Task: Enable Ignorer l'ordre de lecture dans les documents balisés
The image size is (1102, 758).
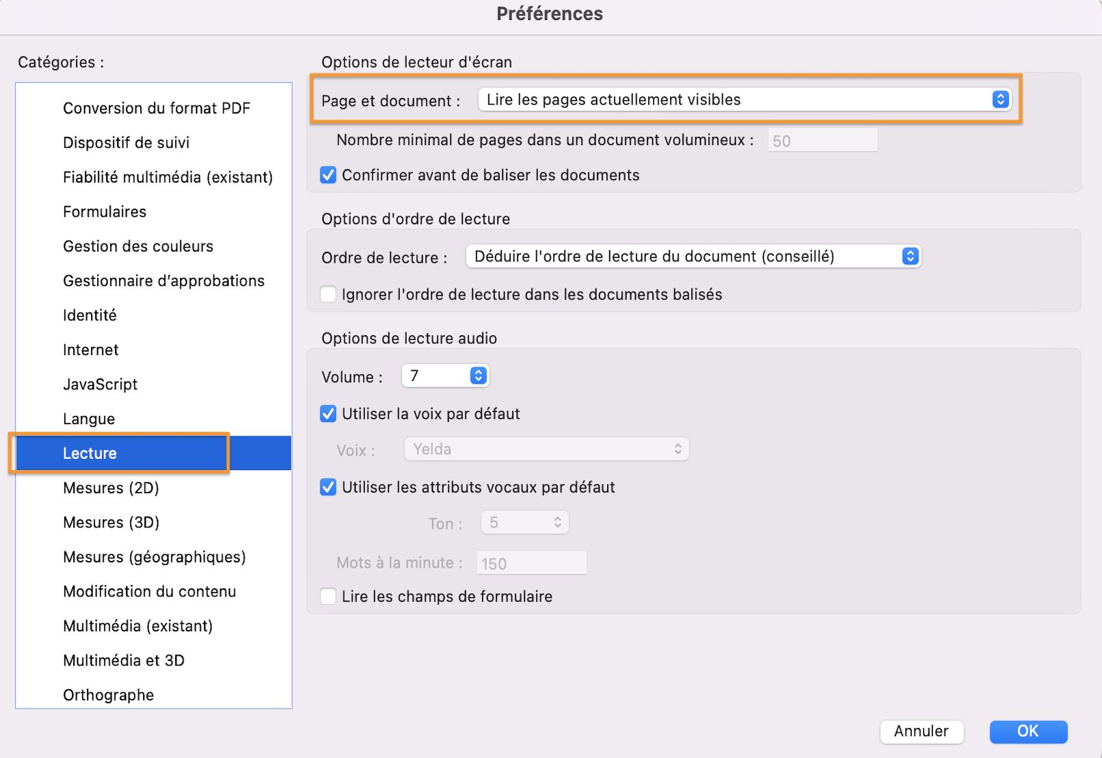Action: tap(328, 293)
